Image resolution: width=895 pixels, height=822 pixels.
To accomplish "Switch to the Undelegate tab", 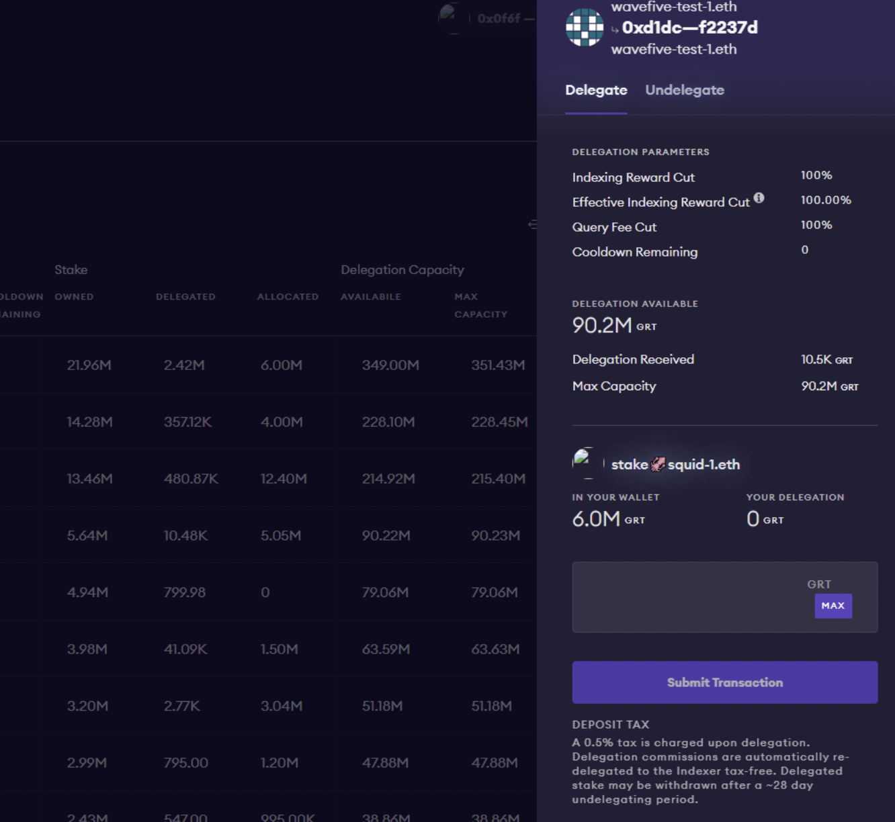I will [x=684, y=90].
